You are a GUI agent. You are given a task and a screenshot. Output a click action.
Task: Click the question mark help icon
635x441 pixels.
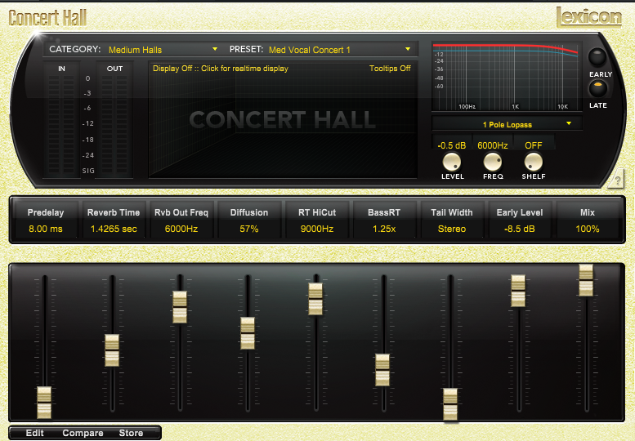point(617,180)
